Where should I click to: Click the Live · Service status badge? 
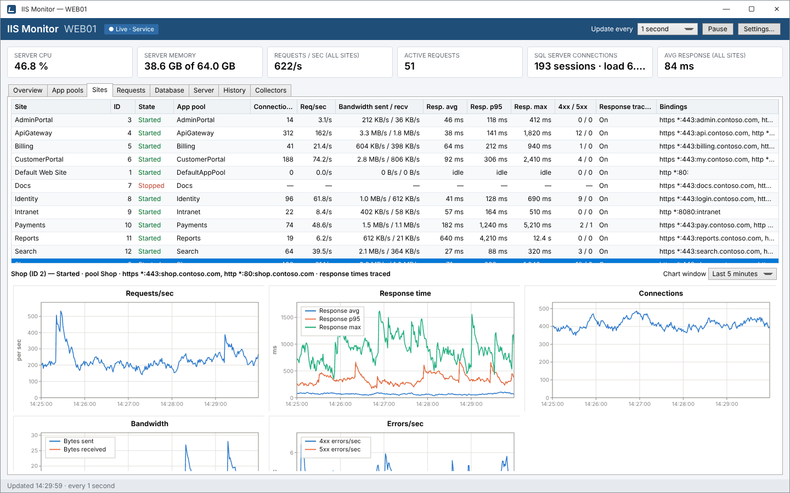pos(132,29)
